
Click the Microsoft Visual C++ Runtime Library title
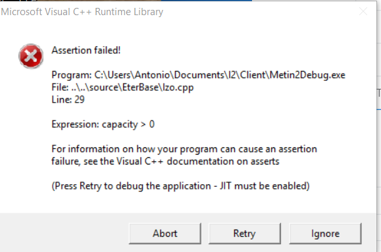click(x=82, y=12)
